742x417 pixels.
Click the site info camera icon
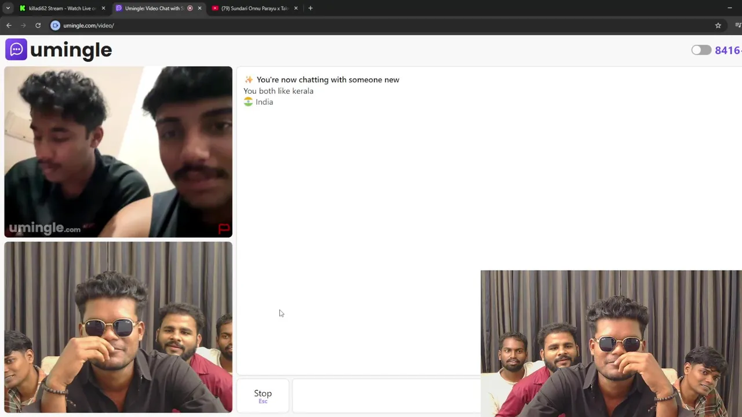[x=55, y=25]
